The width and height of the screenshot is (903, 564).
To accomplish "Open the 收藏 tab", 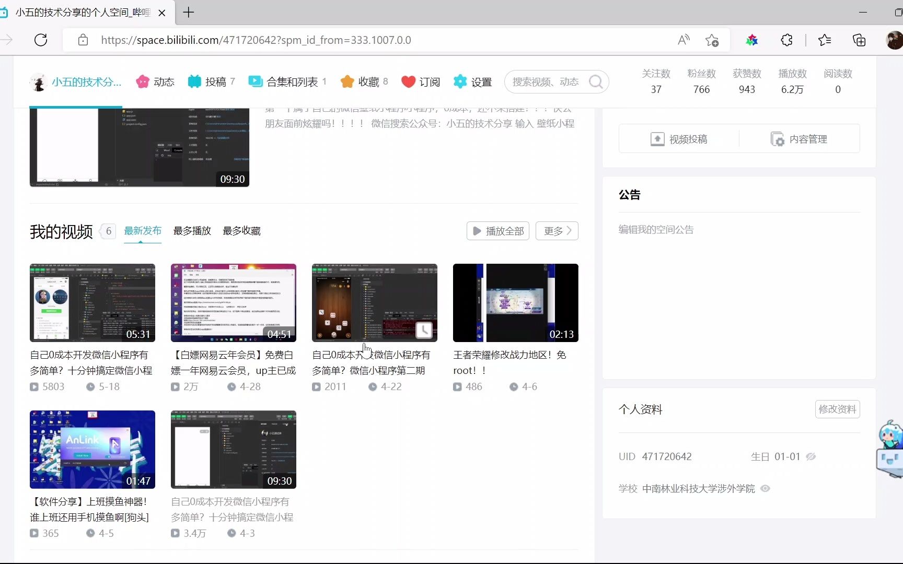I will 364,82.
